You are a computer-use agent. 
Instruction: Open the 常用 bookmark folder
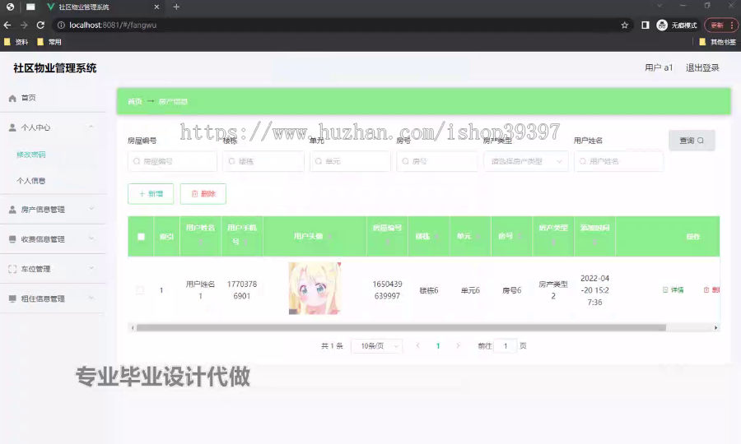coord(49,42)
